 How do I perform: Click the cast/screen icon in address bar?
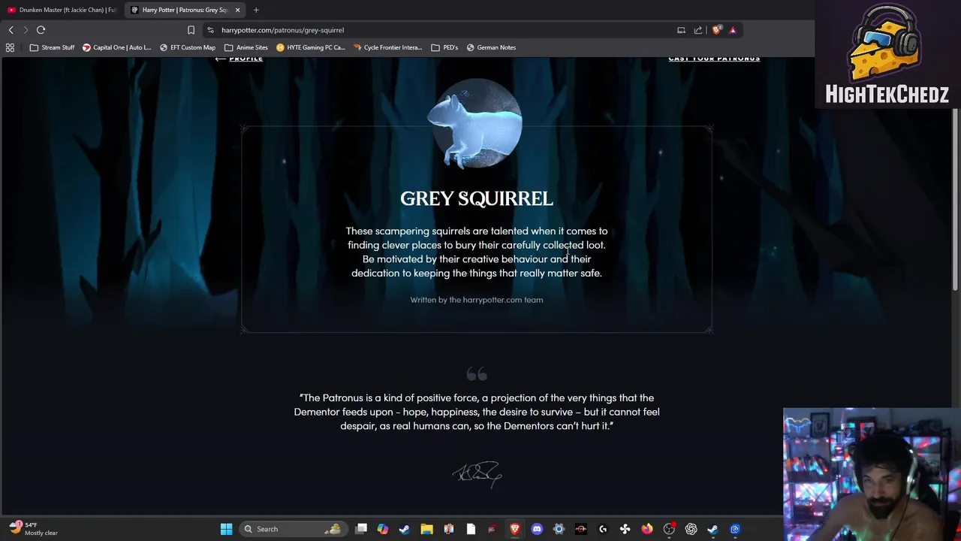click(681, 30)
